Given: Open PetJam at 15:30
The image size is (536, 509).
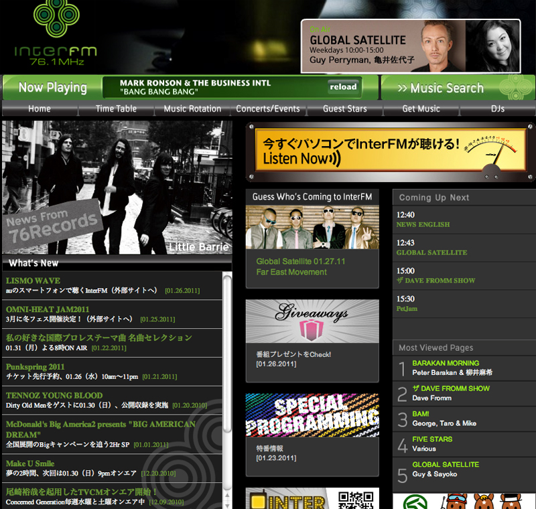Looking at the screenshot, I should 407,309.
